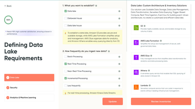Click the 100% progress circle

tap(8, 20)
